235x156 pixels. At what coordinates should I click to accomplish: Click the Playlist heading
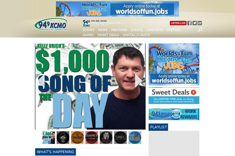coord(158,127)
